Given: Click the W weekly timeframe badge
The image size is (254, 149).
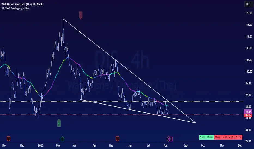Looking at the screenshot, I should [x=240, y=137].
